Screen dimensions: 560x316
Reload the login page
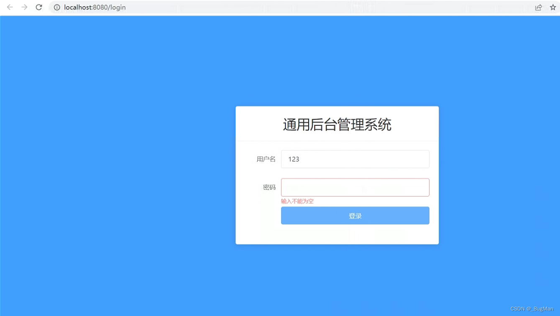click(39, 7)
